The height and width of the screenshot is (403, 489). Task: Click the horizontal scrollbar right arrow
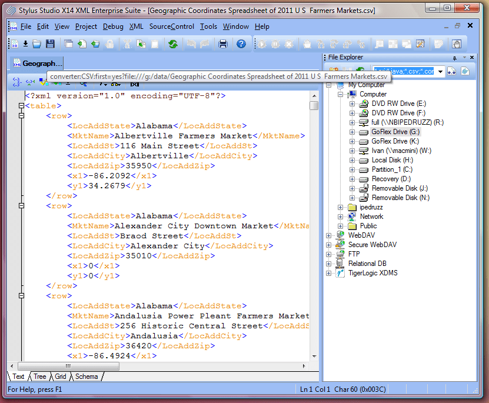[304, 366]
